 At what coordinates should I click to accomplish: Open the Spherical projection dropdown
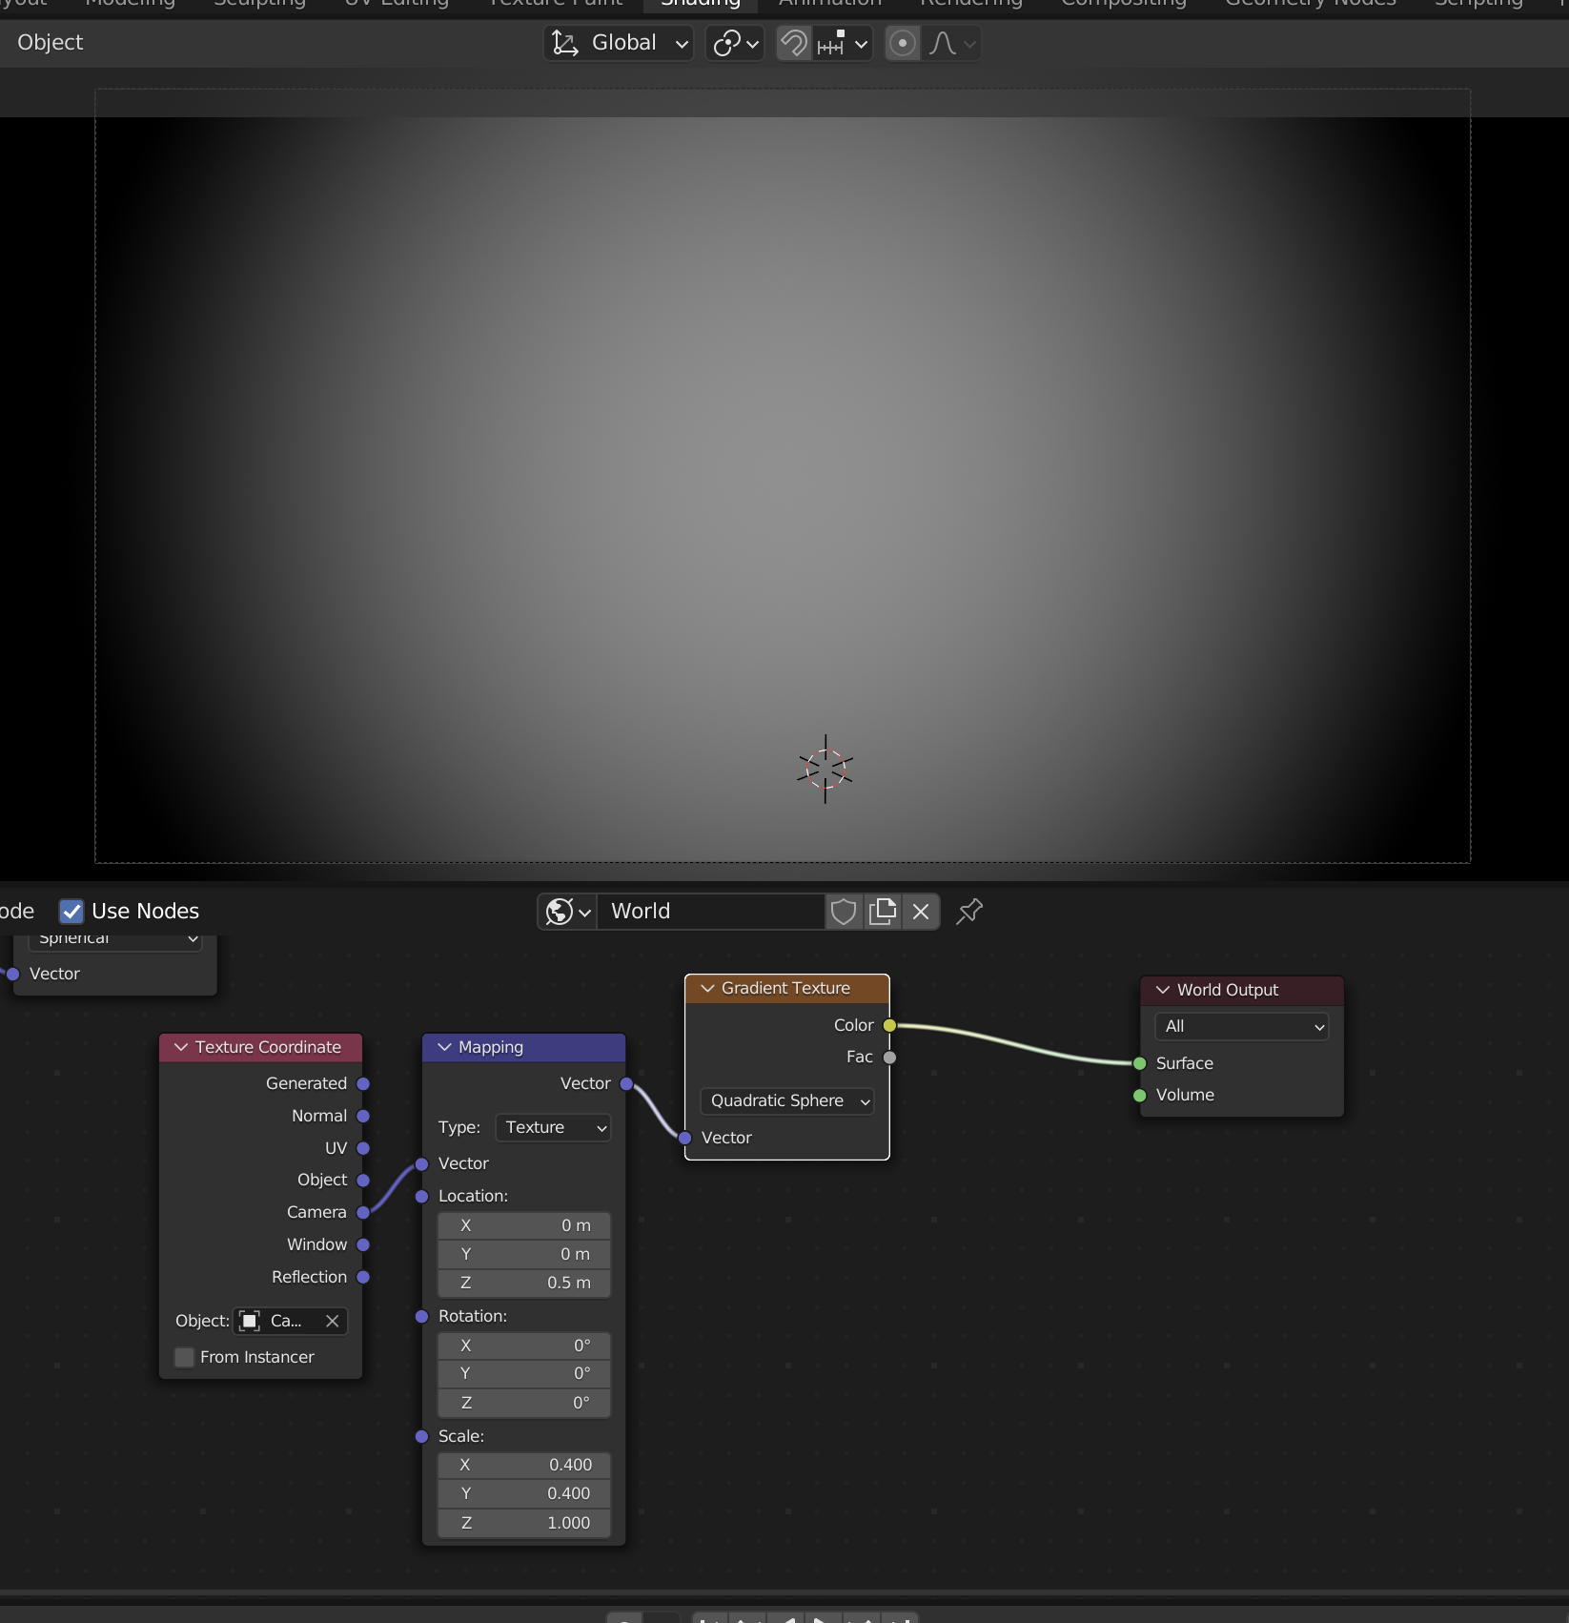click(x=115, y=939)
